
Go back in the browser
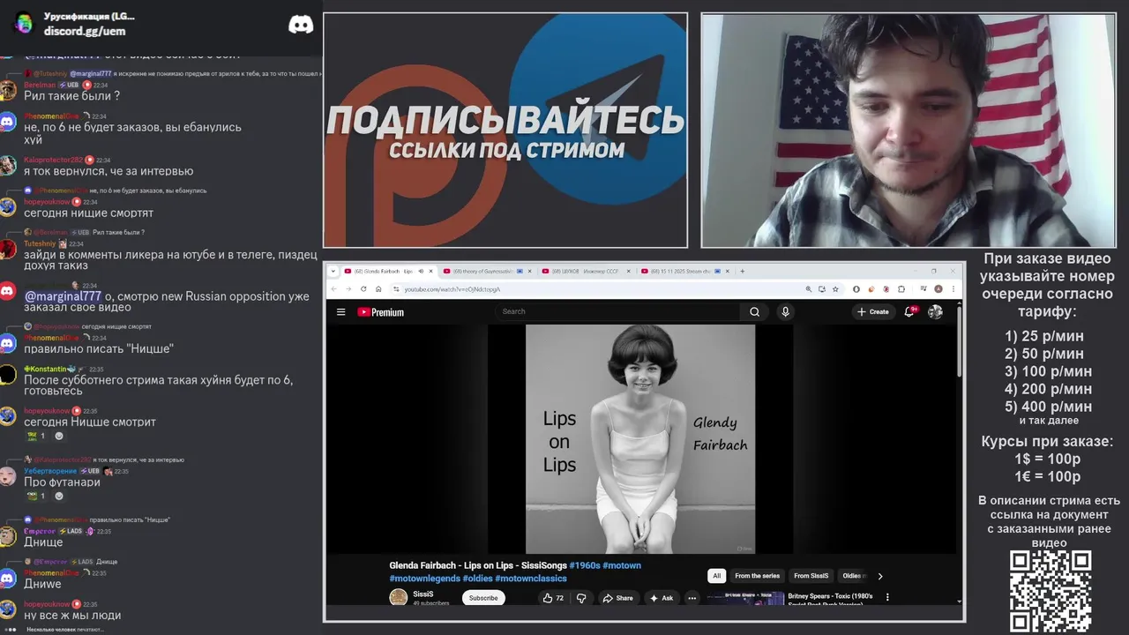(x=333, y=288)
